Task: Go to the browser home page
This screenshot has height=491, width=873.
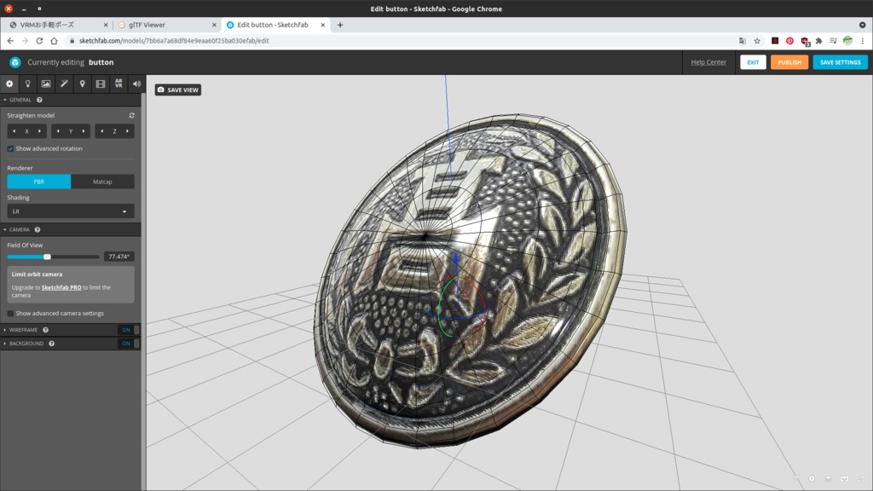Action: tap(54, 41)
